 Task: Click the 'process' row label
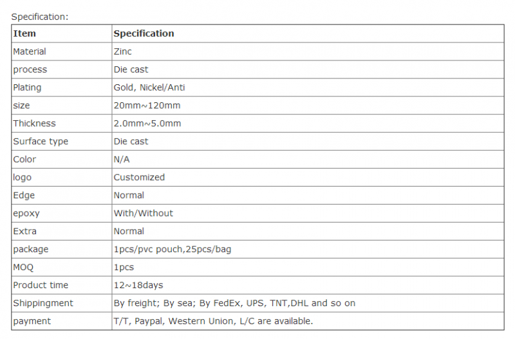[x=30, y=69]
